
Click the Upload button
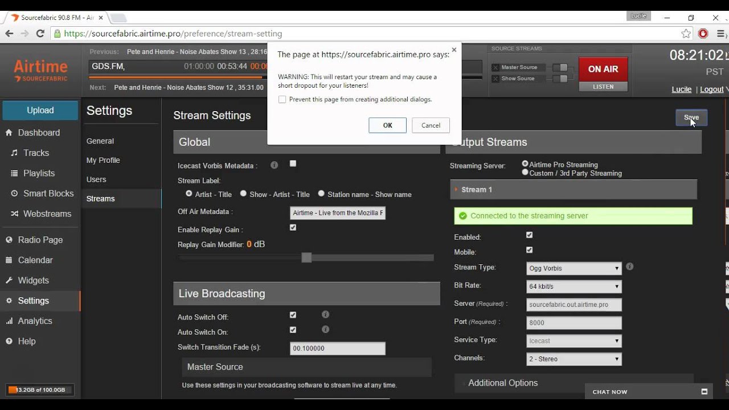tap(40, 110)
